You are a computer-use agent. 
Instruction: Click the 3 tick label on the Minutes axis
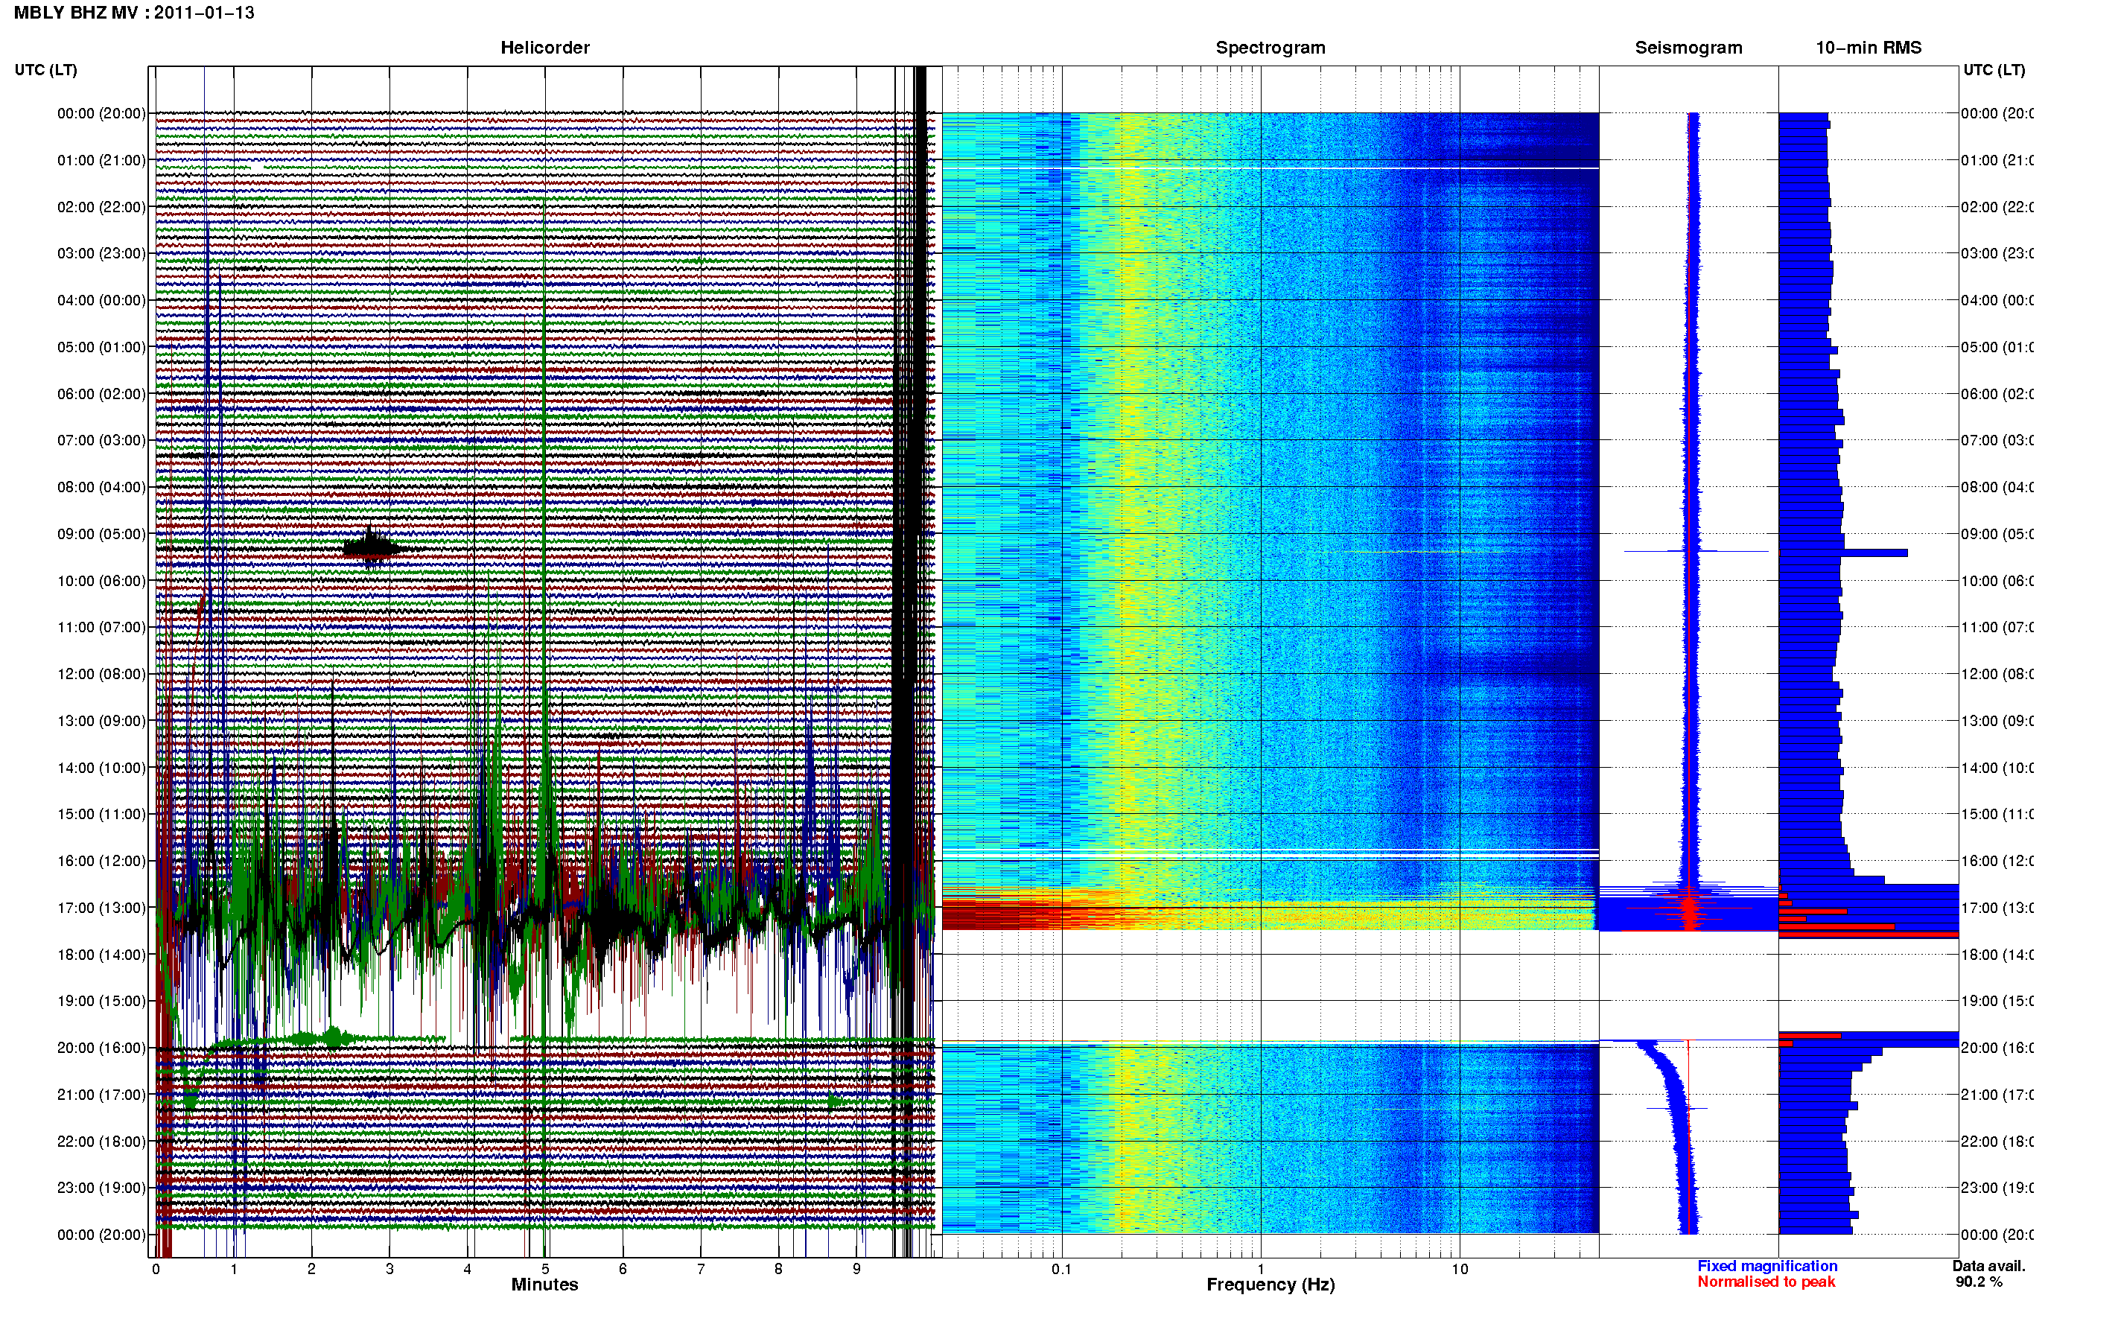(x=389, y=1269)
